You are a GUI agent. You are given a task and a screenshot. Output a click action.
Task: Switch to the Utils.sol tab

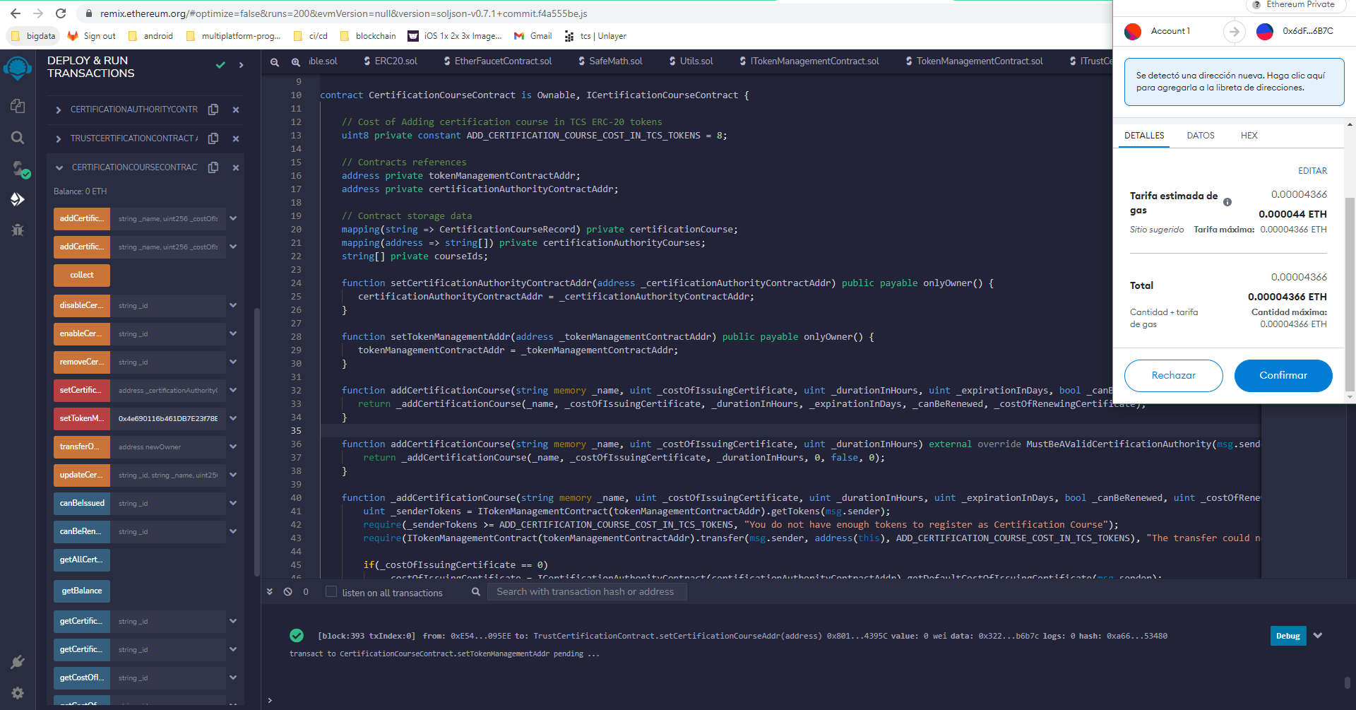point(691,61)
